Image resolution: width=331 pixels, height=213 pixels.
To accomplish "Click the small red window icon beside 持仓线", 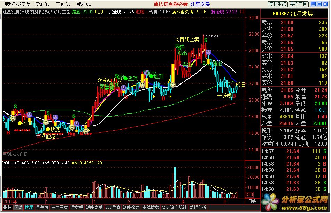I will [x=242, y=12].
